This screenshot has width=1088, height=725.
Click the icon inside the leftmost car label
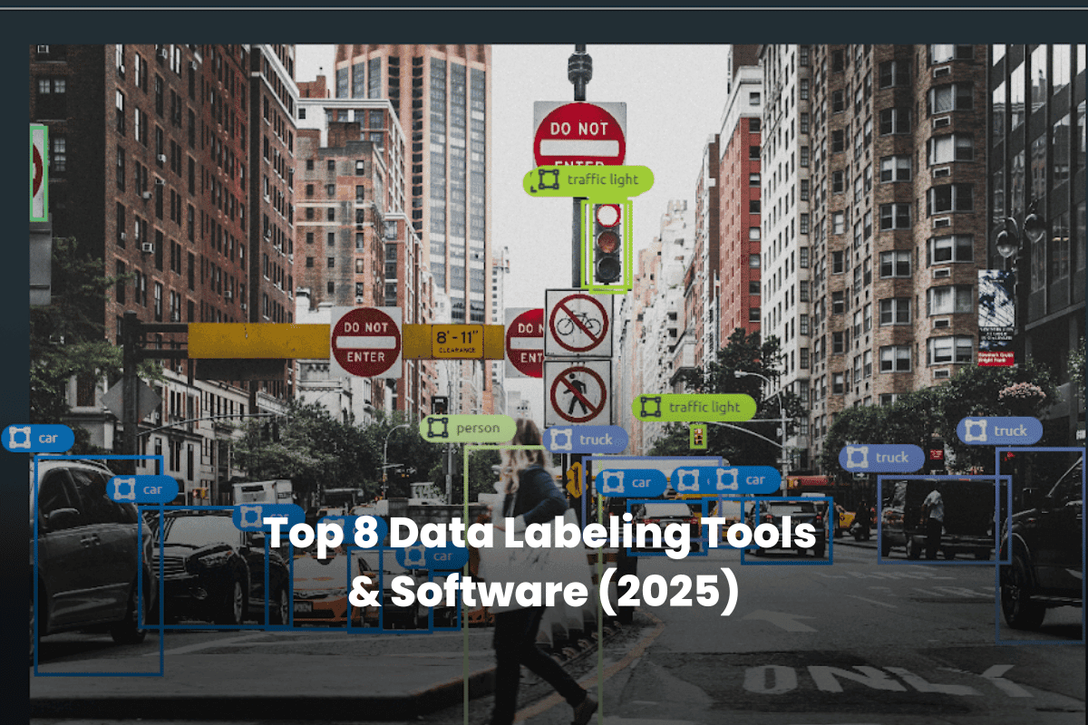tap(18, 438)
